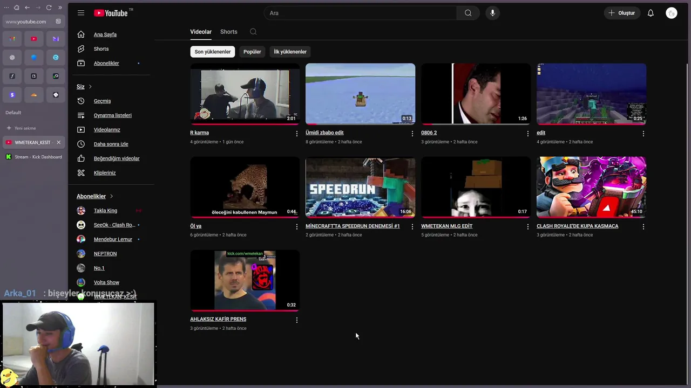Open more options for Öl ya
Screen dimensions: 691x388
pos(296,227)
